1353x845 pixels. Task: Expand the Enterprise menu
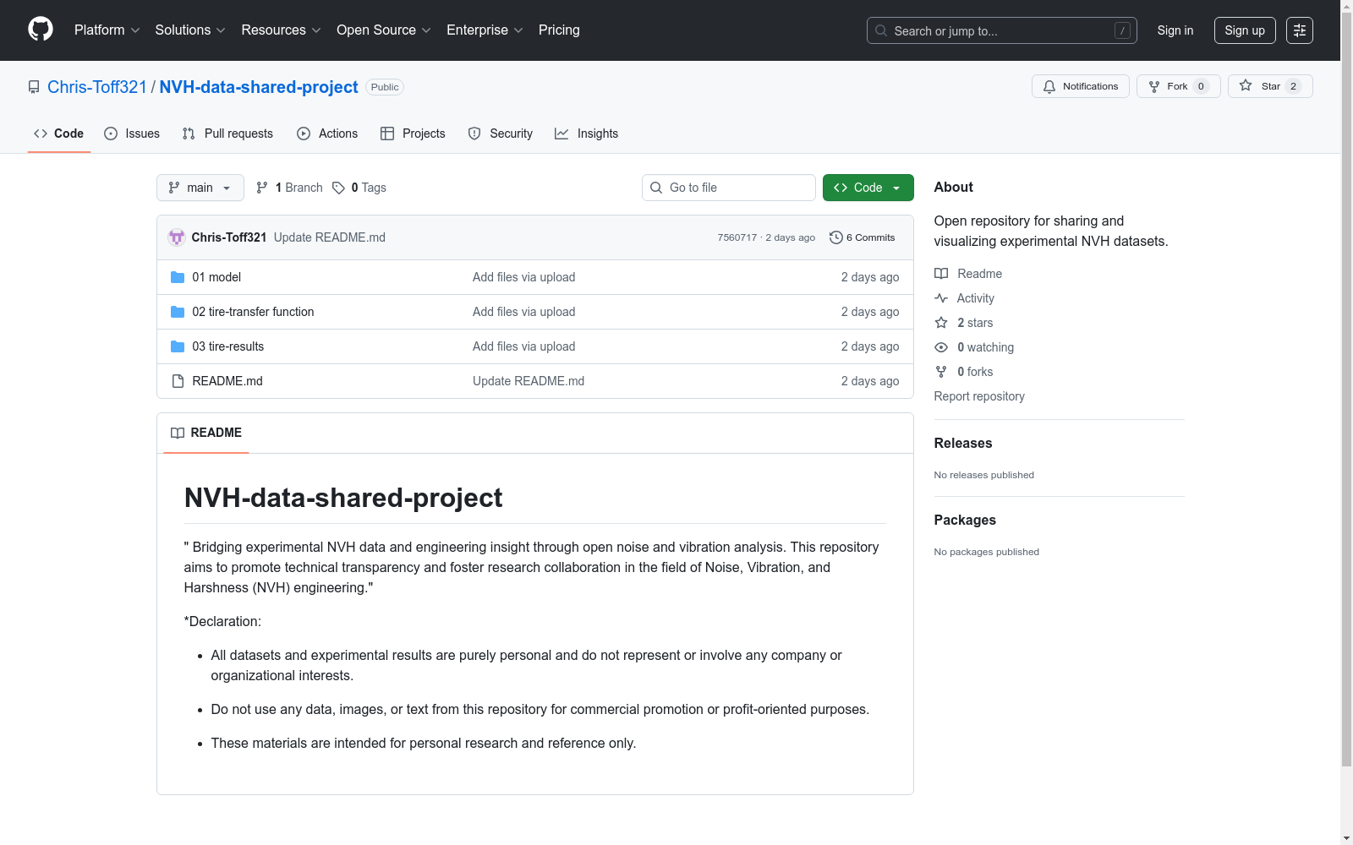click(x=485, y=30)
